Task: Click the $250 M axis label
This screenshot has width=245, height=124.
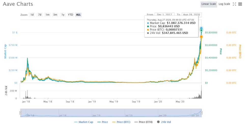Action: click(x=13, y=70)
